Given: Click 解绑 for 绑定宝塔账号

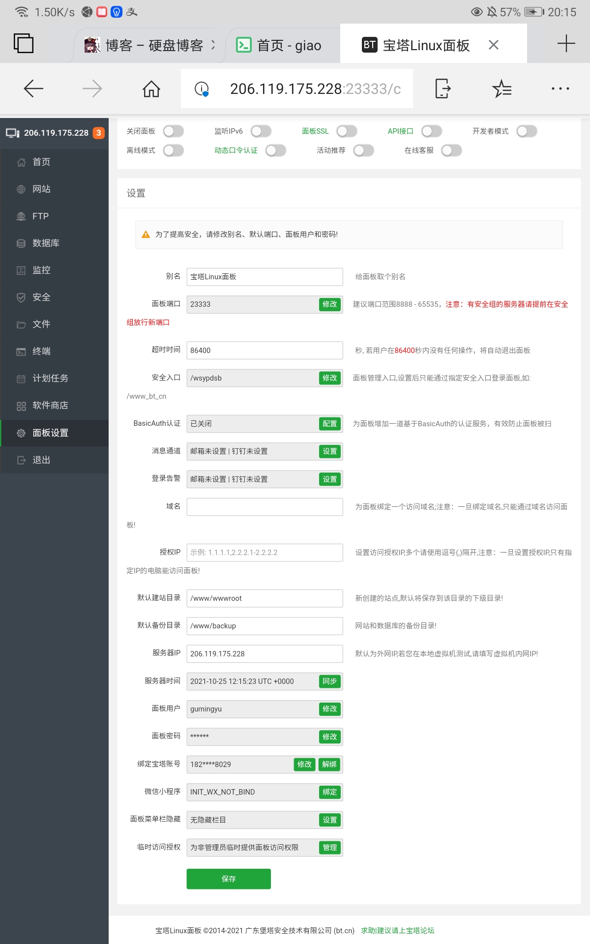Looking at the screenshot, I should pos(329,765).
